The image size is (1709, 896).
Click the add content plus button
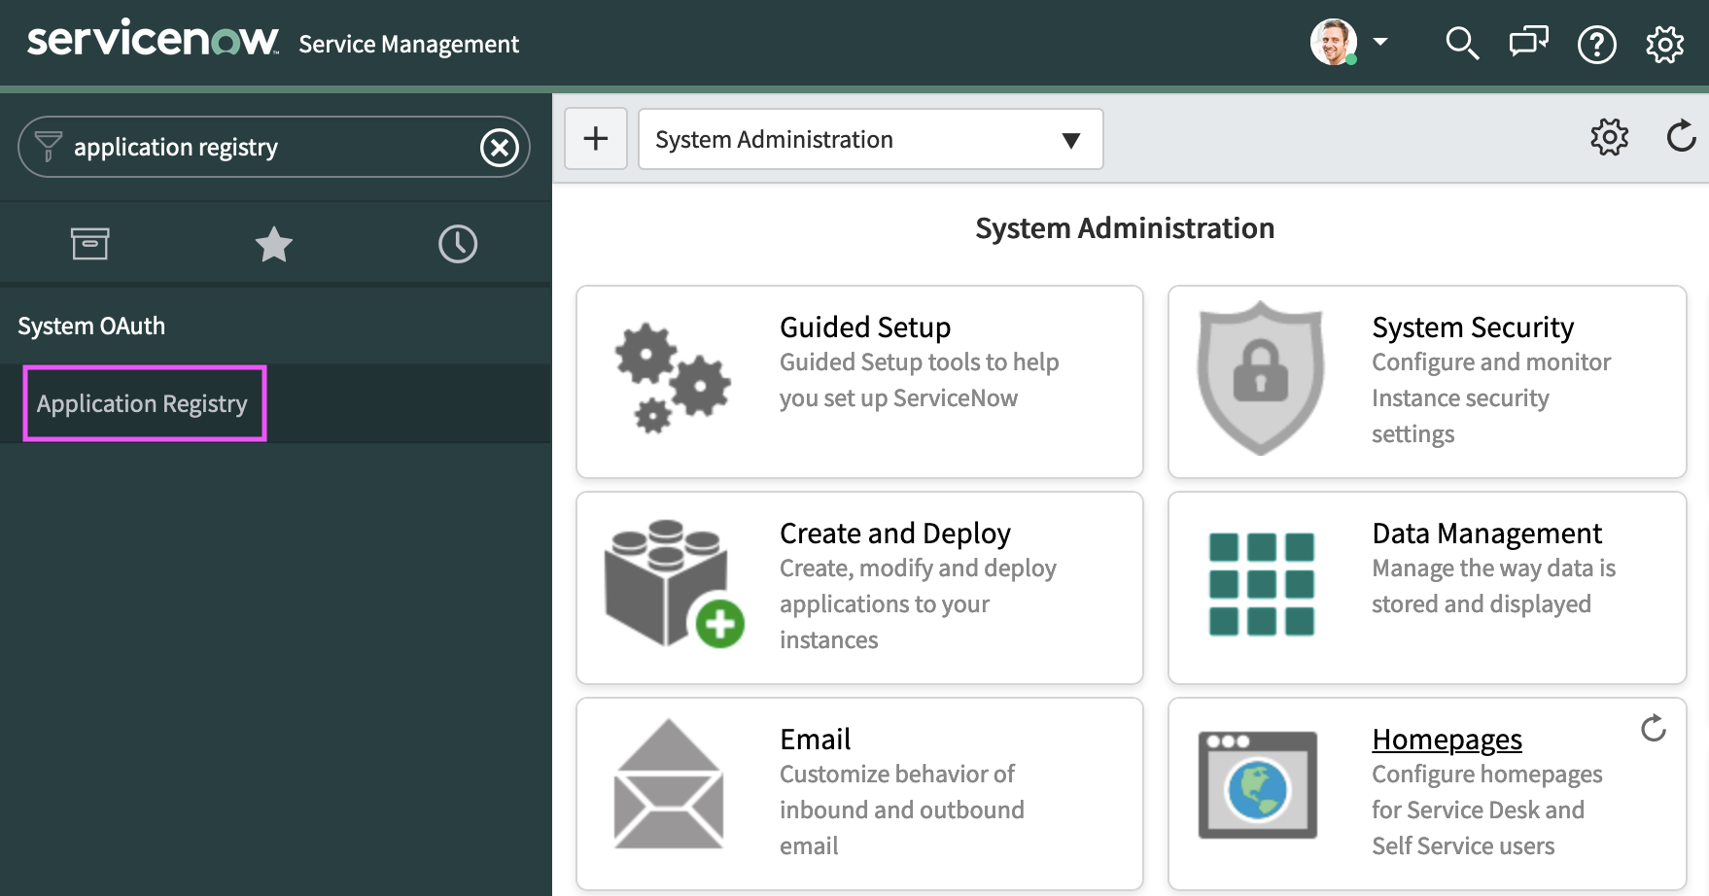click(596, 139)
